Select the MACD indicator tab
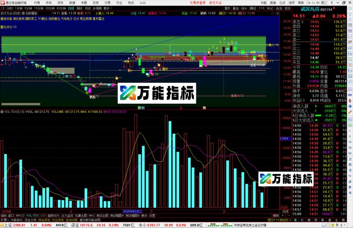 pos(20,216)
